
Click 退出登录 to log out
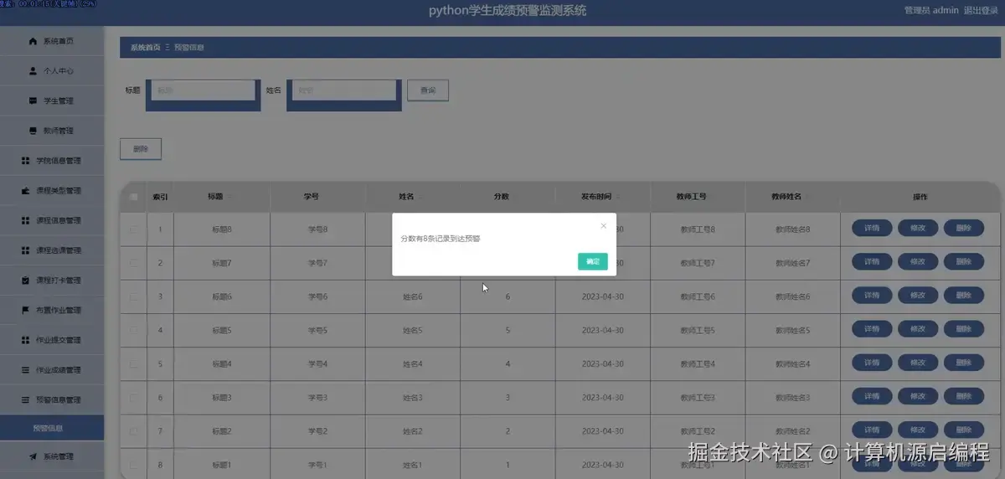coord(982,11)
